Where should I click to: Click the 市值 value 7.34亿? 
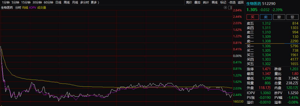[294, 78]
